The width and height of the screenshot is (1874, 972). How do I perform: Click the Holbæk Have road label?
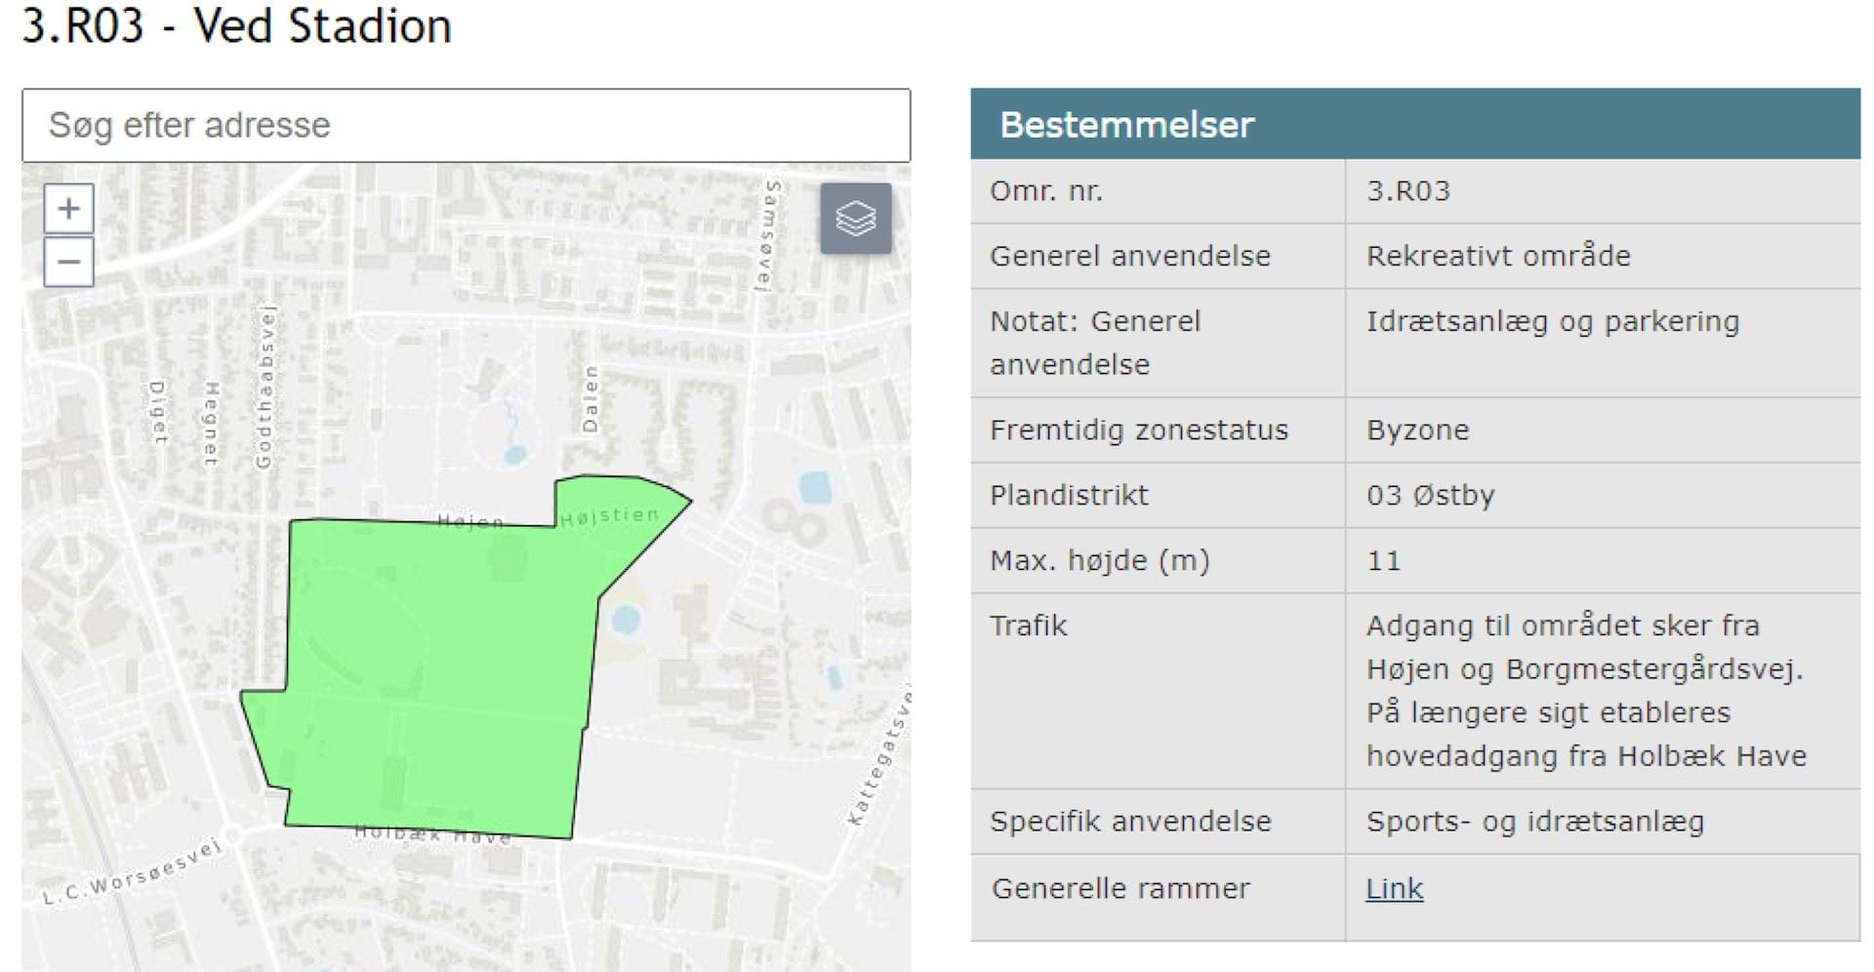coord(431,834)
